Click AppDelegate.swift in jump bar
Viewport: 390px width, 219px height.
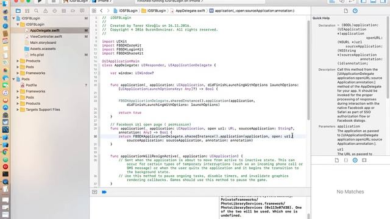[x=188, y=11]
